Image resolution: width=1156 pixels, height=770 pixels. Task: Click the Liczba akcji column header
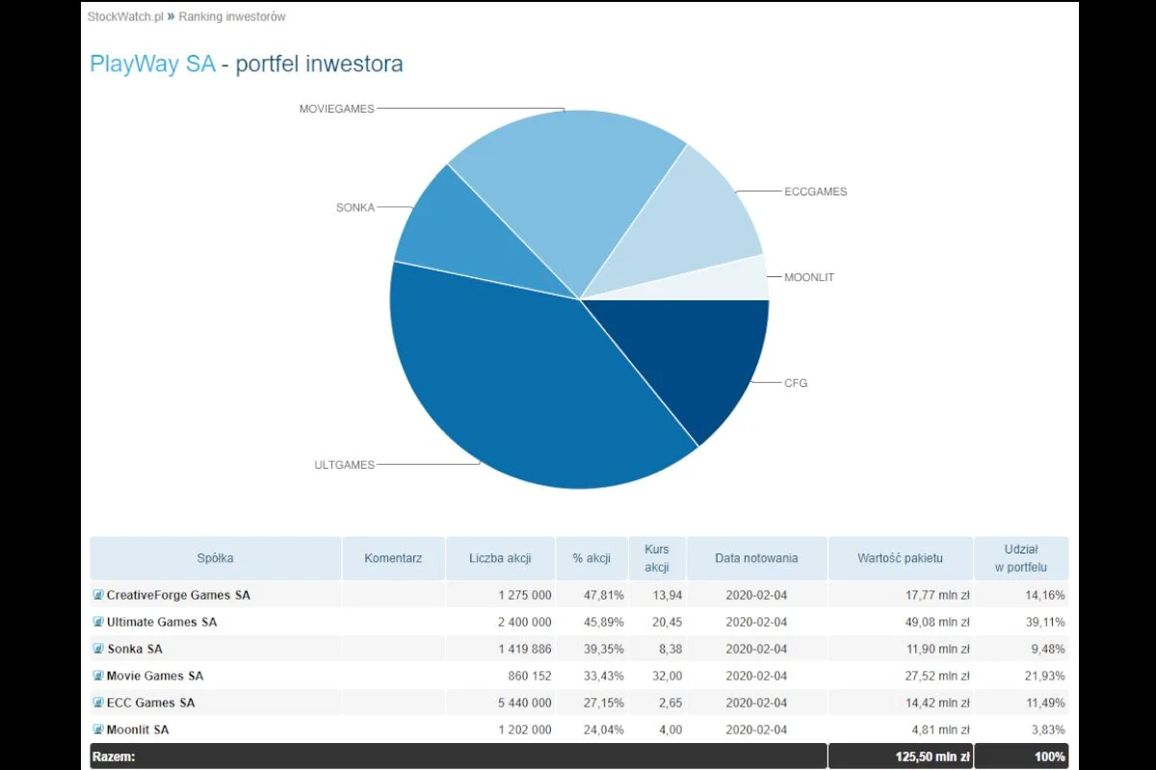[x=500, y=558]
